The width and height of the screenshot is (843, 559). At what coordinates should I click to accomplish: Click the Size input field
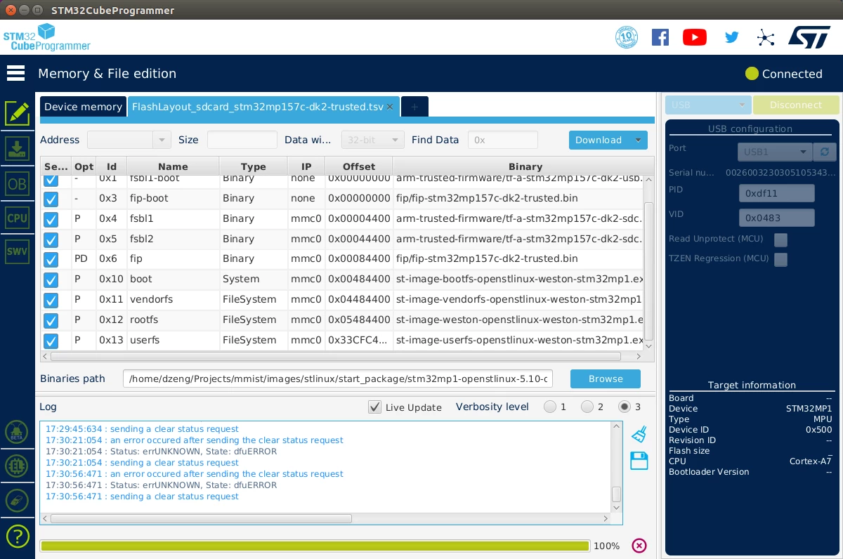pos(242,140)
